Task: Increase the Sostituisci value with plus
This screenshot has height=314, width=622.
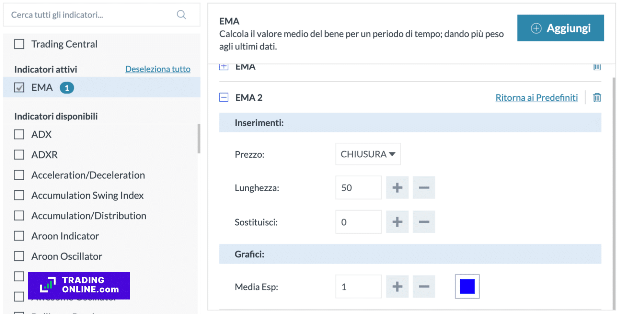Action: (x=397, y=222)
